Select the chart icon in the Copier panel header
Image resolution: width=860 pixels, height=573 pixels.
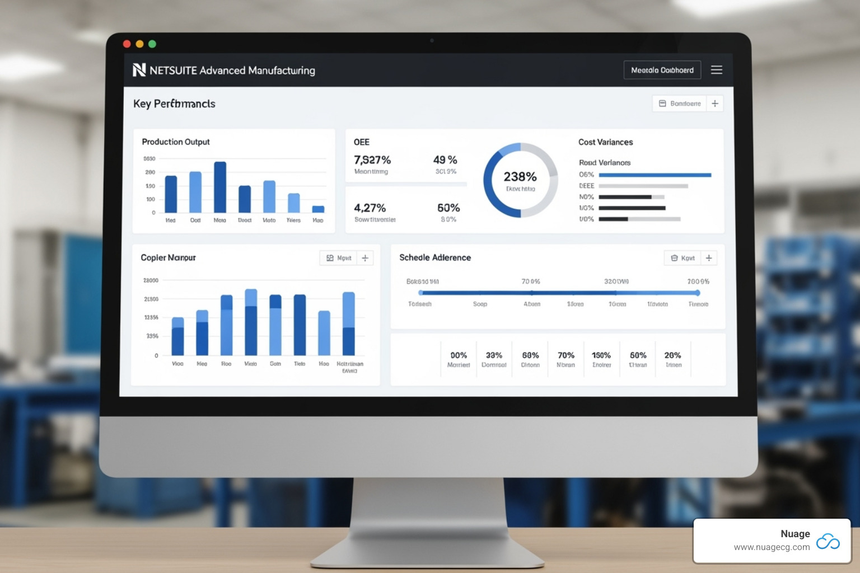(x=331, y=257)
